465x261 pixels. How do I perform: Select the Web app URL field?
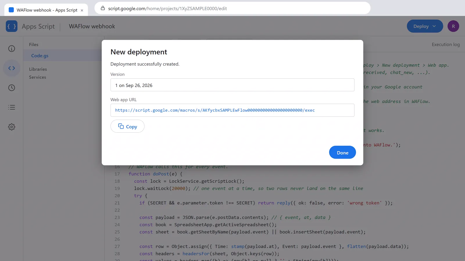[232, 110]
